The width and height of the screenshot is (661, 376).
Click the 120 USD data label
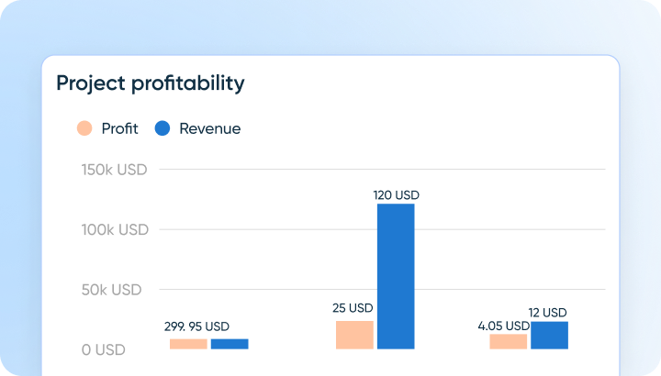pyautogui.click(x=396, y=195)
